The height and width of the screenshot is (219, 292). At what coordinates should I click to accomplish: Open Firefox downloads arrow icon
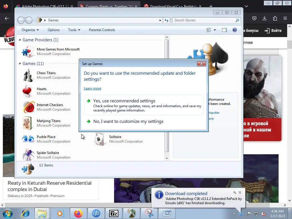264,18
